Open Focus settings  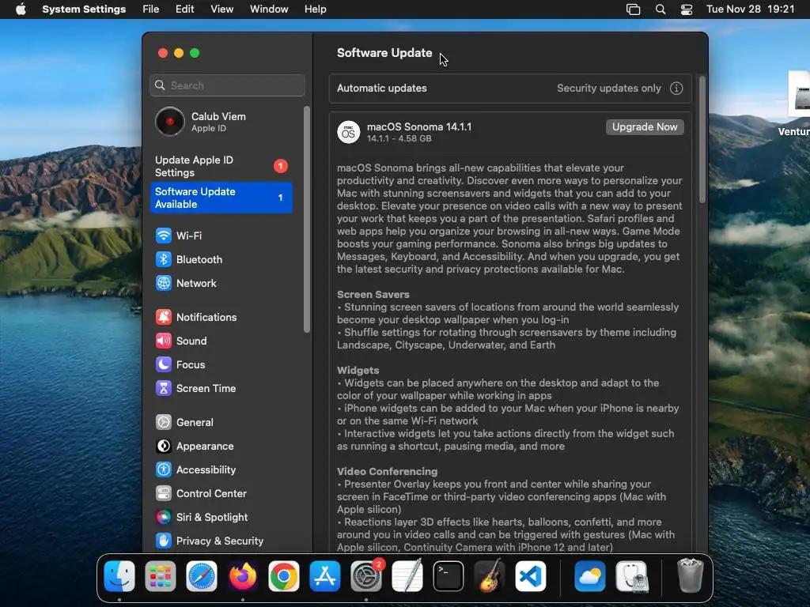point(180,364)
